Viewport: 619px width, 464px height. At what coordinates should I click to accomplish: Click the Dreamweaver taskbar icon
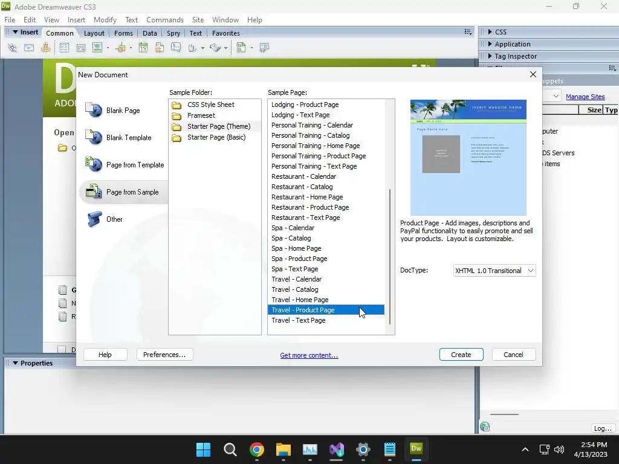pos(416,449)
